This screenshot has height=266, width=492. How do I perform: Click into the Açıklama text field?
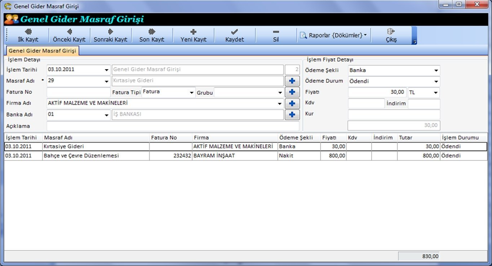click(x=173, y=126)
